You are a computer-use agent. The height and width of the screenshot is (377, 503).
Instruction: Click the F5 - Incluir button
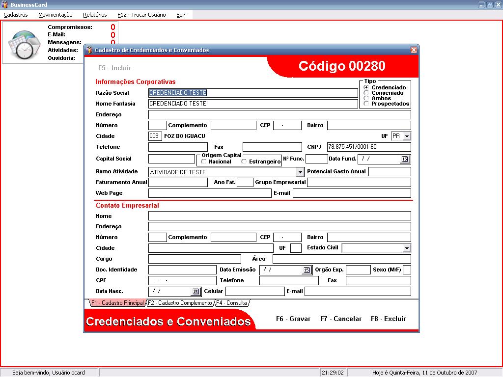[114, 68]
